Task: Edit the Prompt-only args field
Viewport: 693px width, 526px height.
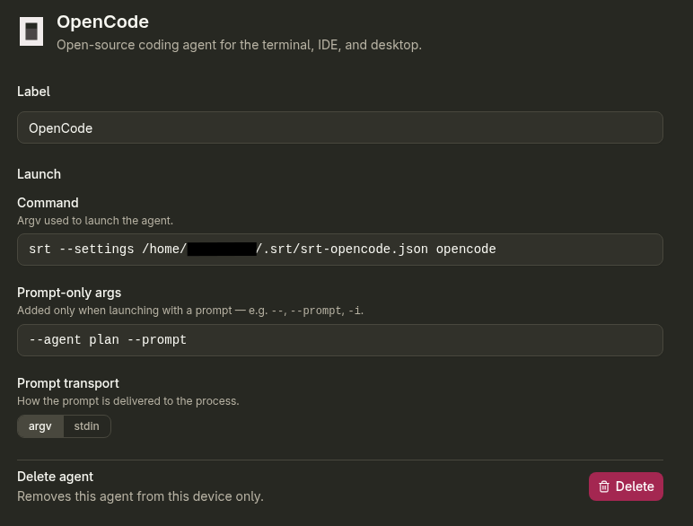Action: pos(340,340)
